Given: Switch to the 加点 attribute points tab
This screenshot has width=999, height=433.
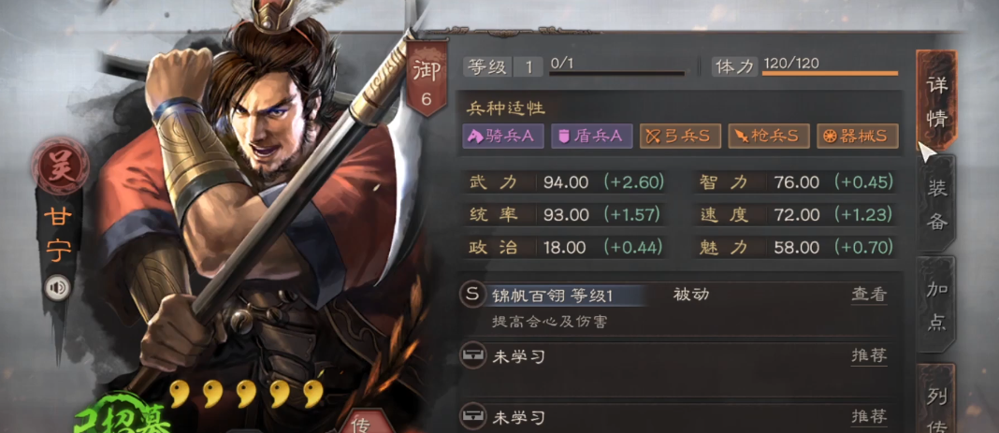Looking at the screenshot, I should pos(936,306).
